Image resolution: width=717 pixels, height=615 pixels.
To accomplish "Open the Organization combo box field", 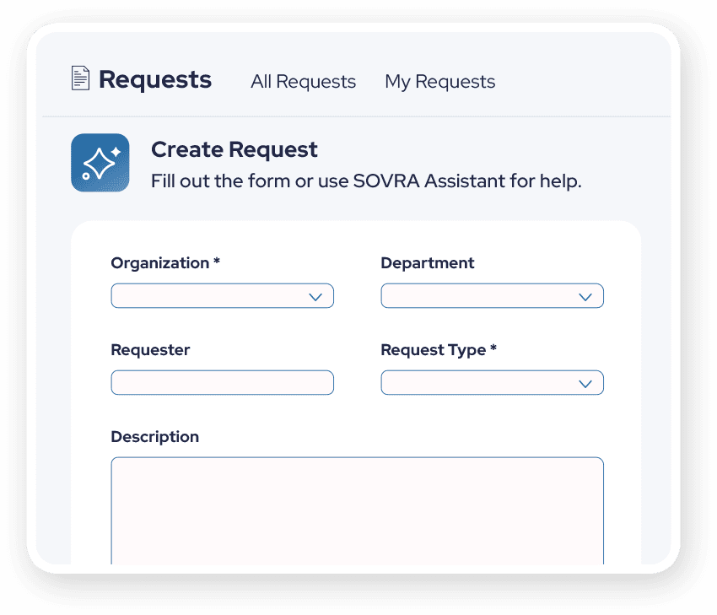I will [x=222, y=296].
